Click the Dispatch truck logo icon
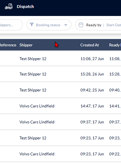121x163 pixels. 9,6
